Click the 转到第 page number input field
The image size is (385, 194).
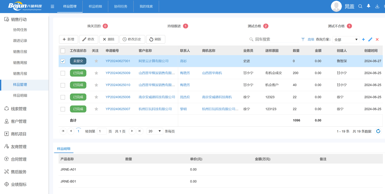tap(102, 131)
